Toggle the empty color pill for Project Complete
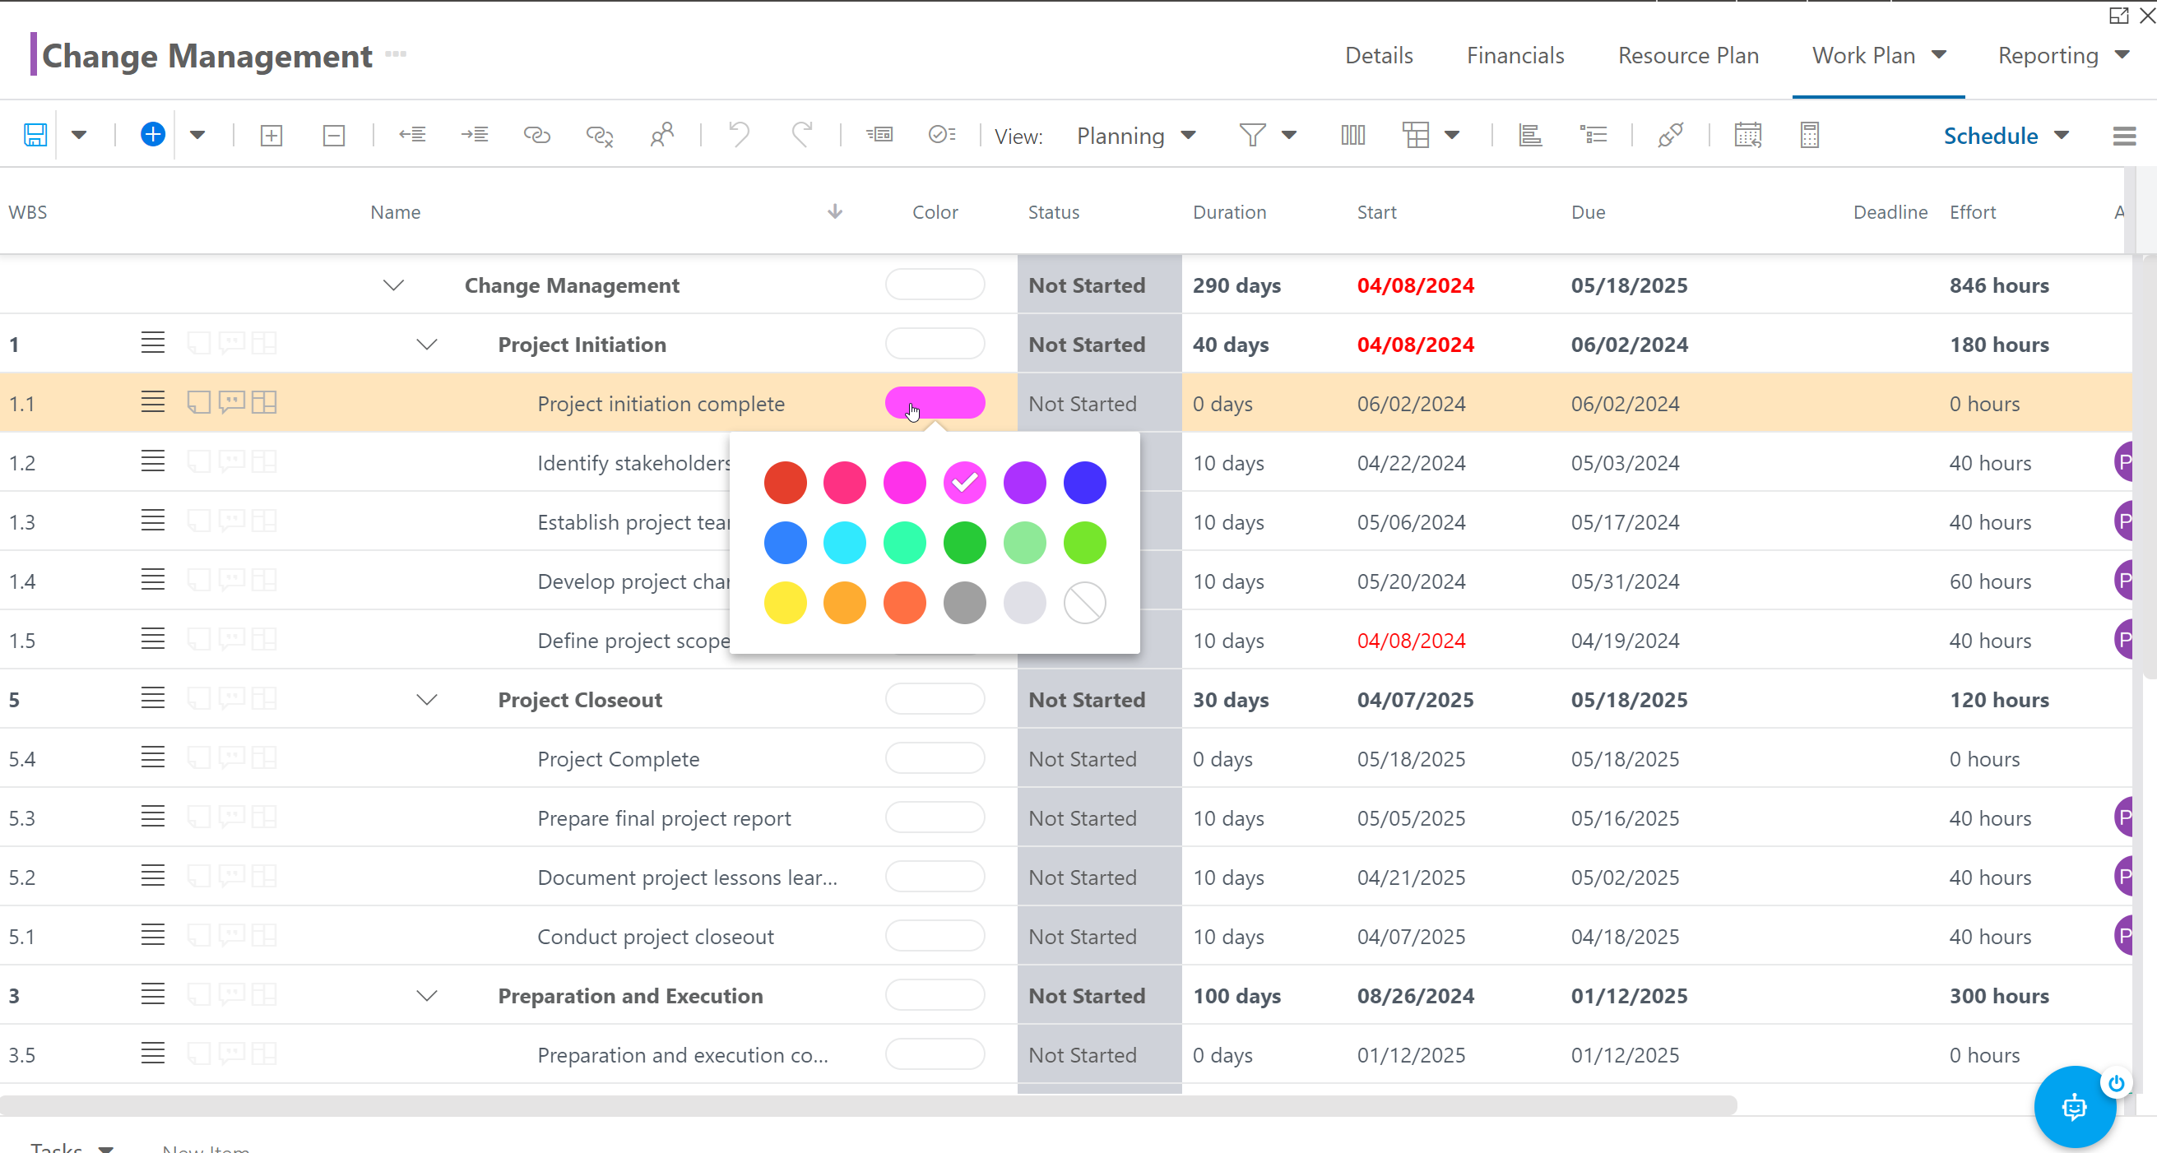2157x1153 pixels. click(x=935, y=758)
